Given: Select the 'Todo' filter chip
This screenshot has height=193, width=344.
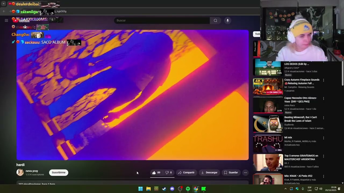Looking at the screenshot, I should tap(257, 34).
